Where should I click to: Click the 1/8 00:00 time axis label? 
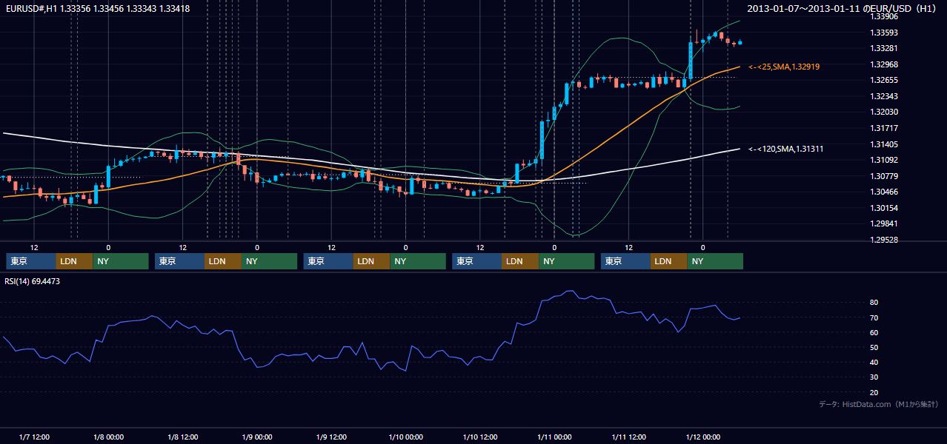tap(108, 437)
